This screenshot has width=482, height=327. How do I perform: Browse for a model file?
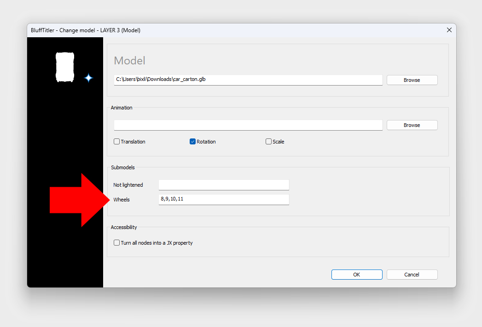click(412, 80)
